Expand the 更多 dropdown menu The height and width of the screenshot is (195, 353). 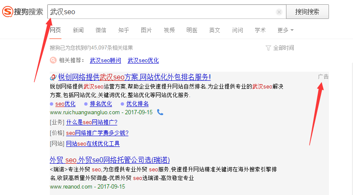click(286, 30)
